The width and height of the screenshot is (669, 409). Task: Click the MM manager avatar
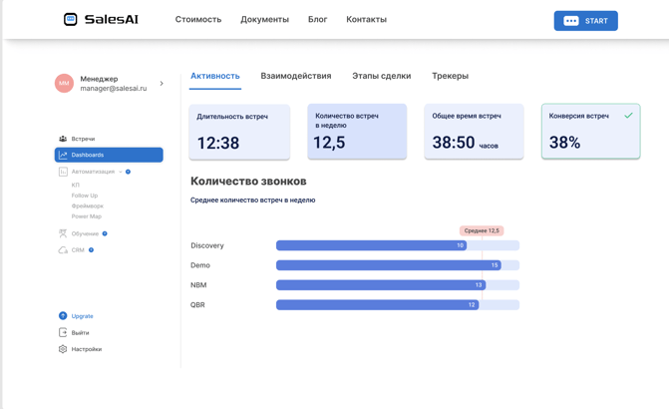pyautogui.click(x=64, y=84)
